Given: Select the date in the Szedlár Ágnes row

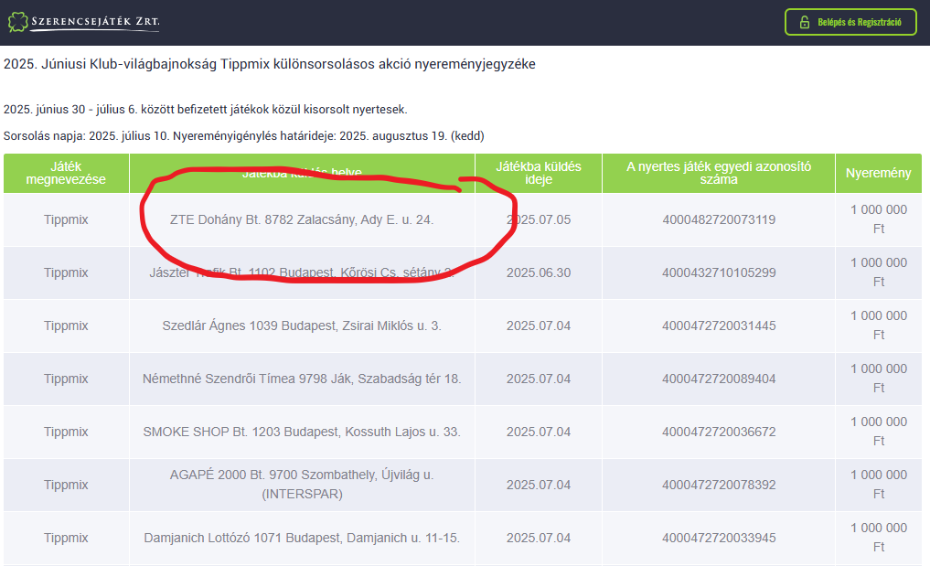Looking at the screenshot, I should (539, 326).
